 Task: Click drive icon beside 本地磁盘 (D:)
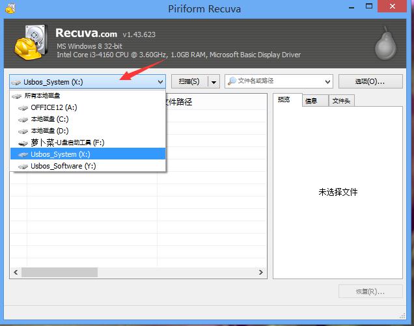[x=23, y=131]
